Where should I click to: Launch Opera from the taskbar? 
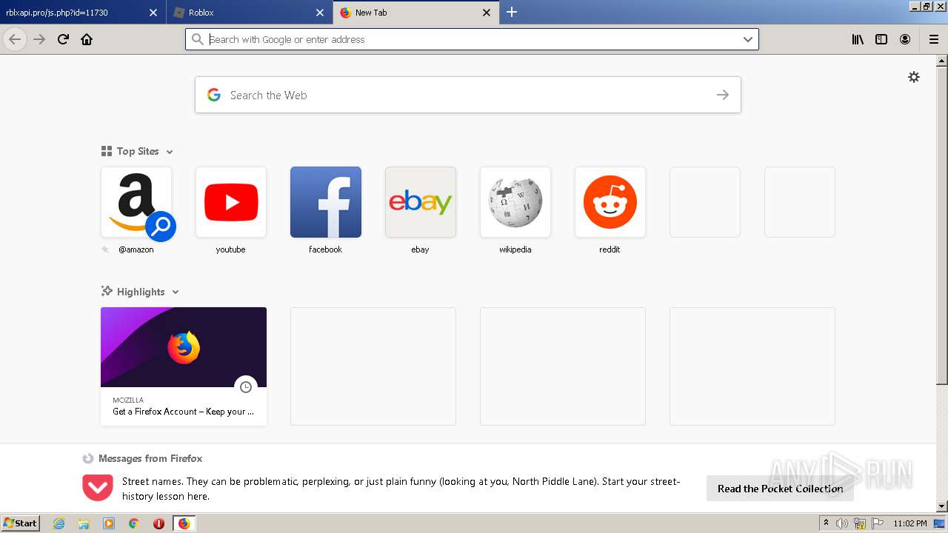(158, 523)
